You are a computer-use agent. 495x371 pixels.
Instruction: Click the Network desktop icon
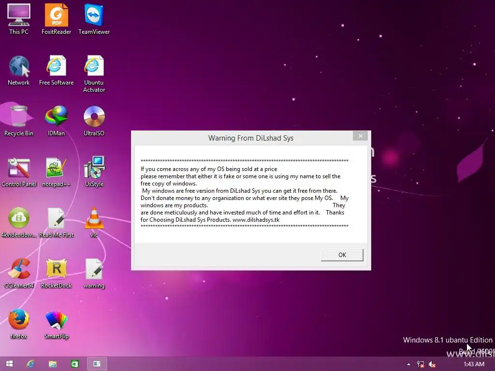pyautogui.click(x=19, y=70)
